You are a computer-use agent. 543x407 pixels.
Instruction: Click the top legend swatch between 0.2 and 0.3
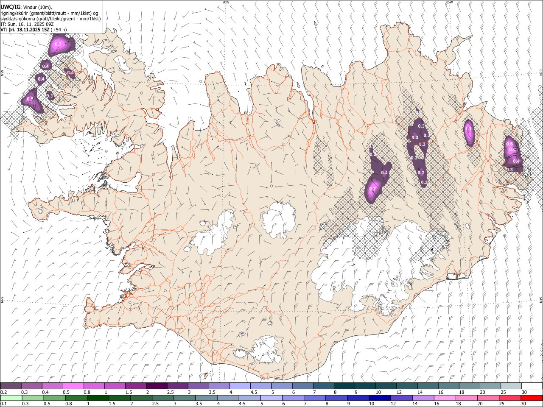[11, 386]
